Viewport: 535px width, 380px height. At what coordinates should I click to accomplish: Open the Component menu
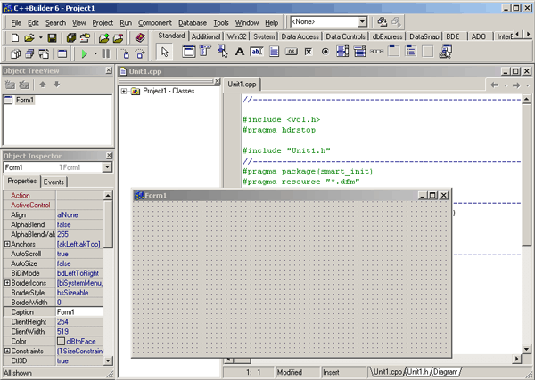point(155,23)
